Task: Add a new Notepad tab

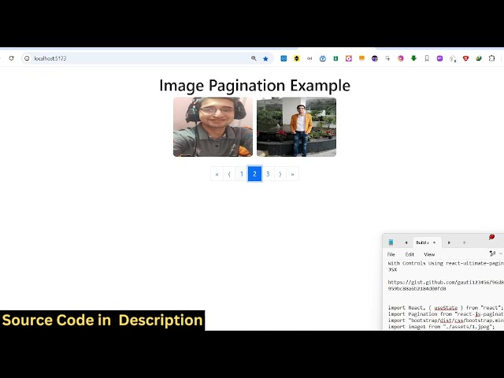Action: [x=465, y=243]
